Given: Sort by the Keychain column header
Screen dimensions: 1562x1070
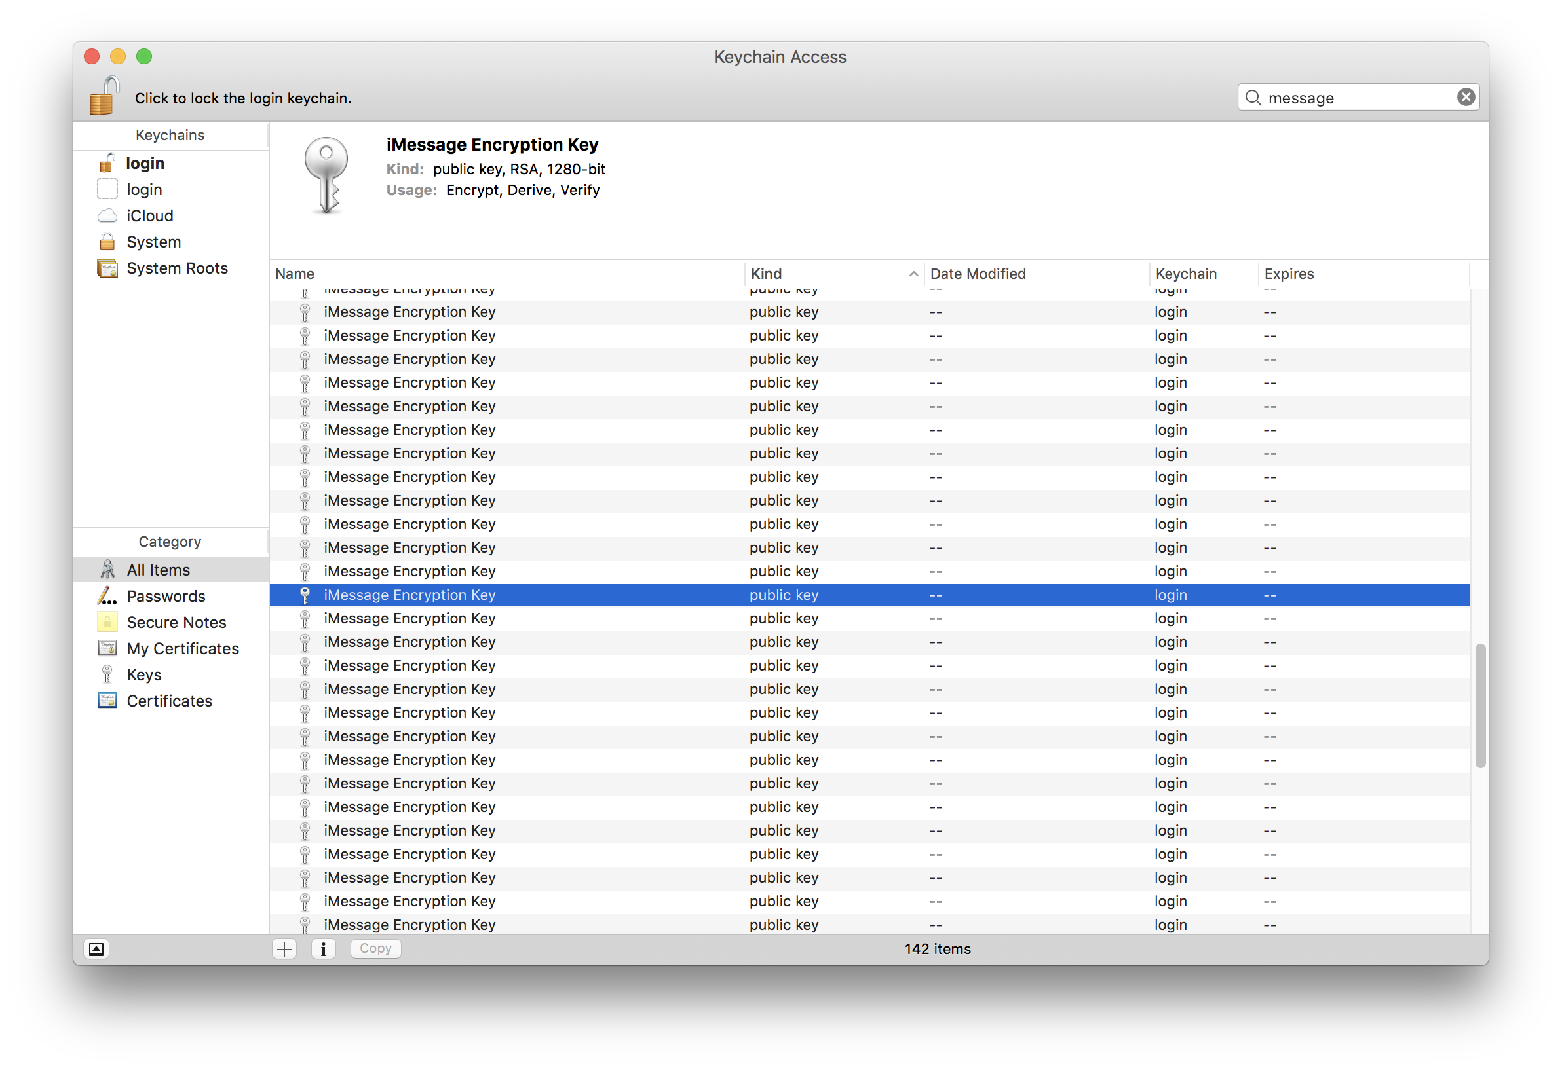Looking at the screenshot, I should [x=1204, y=274].
